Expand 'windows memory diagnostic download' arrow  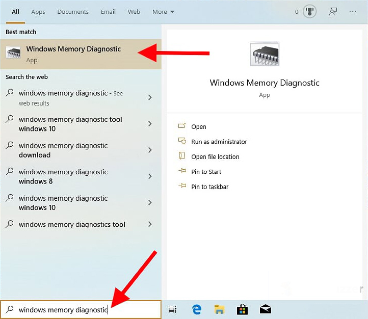[x=150, y=150]
